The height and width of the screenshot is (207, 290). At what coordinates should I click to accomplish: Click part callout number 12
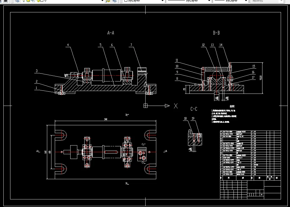pyautogui.click(x=203, y=45)
